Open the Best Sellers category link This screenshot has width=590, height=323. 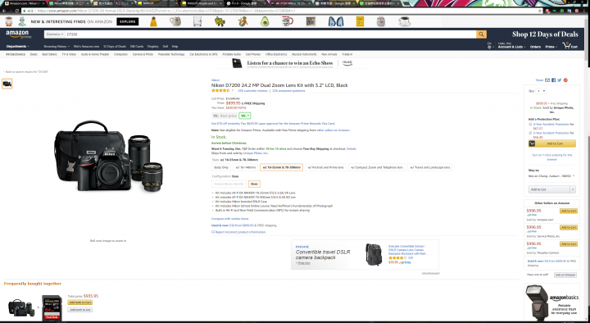[x=49, y=54]
